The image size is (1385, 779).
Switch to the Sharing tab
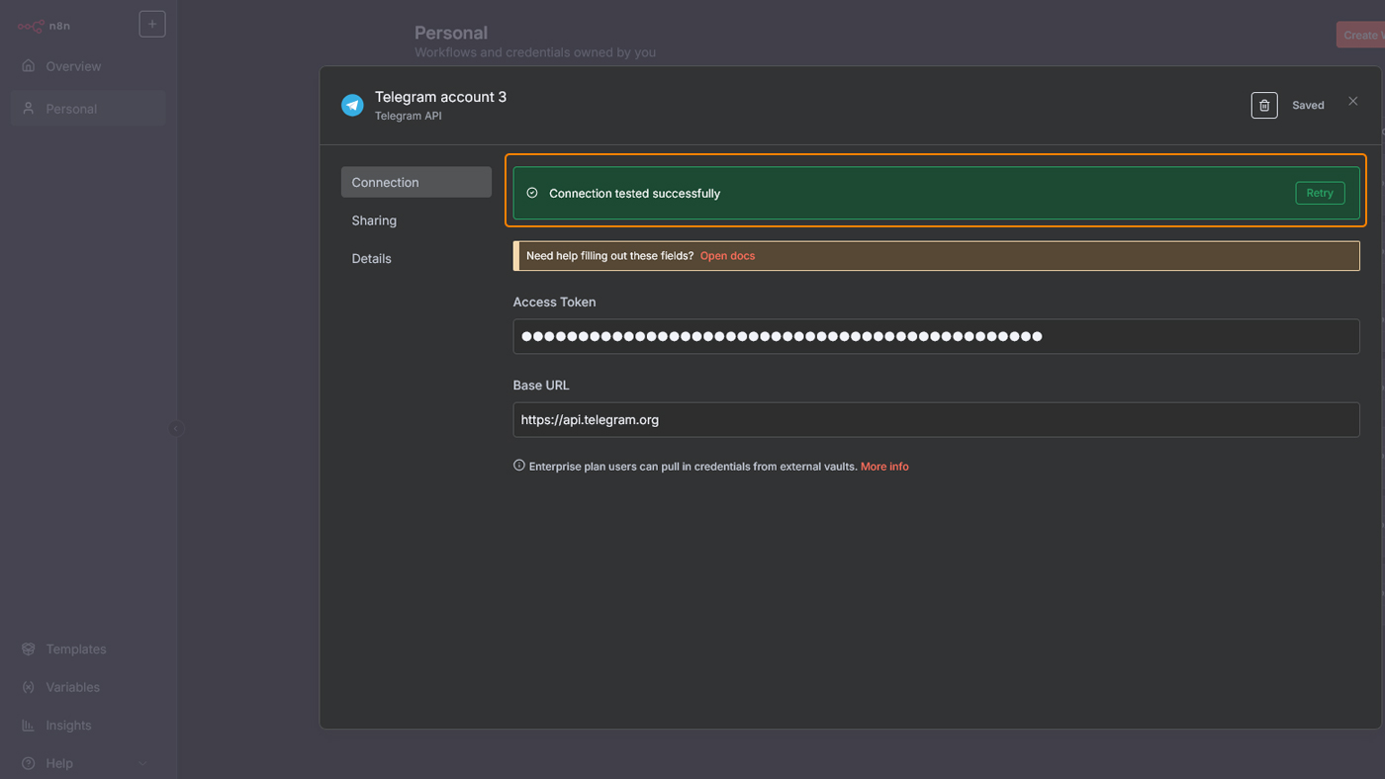point(374,220)
